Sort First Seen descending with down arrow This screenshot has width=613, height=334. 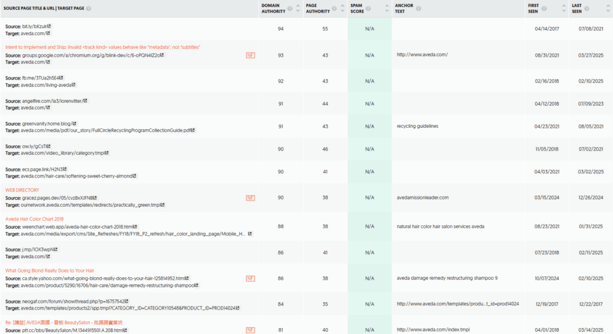(x=564, y=11)
